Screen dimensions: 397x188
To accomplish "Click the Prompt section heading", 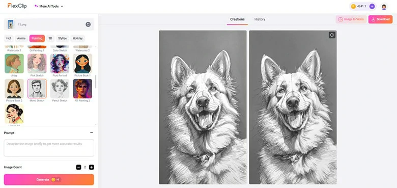I will click(x=9, y=133).
